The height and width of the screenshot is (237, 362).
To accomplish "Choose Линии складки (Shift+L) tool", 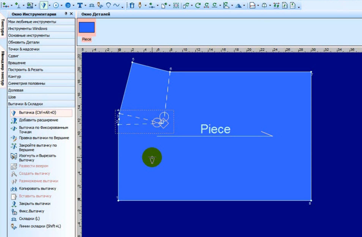I will [36, 226].
